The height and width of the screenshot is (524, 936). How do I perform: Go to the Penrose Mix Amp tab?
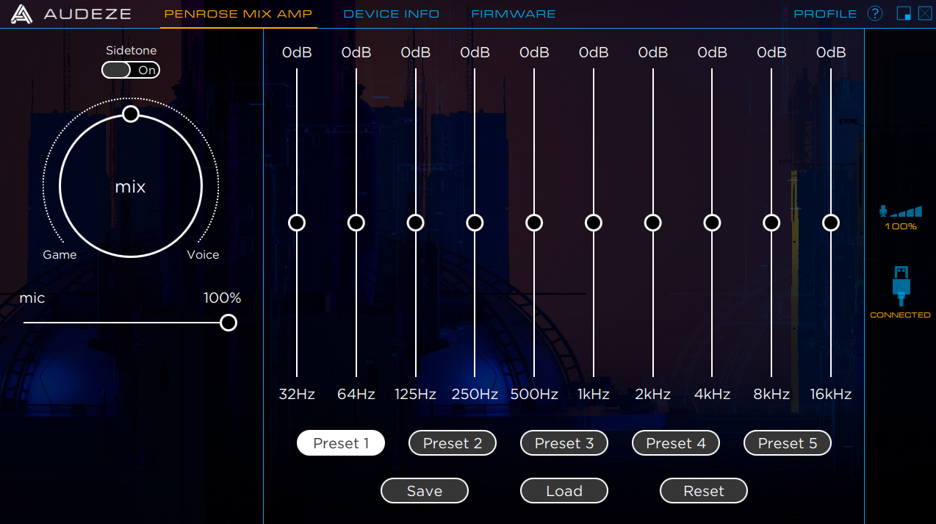238,14
